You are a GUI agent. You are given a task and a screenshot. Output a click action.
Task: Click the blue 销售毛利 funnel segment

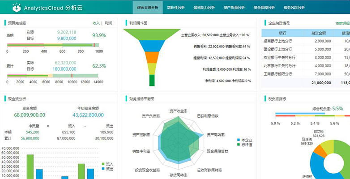click(x=152, y=46)
